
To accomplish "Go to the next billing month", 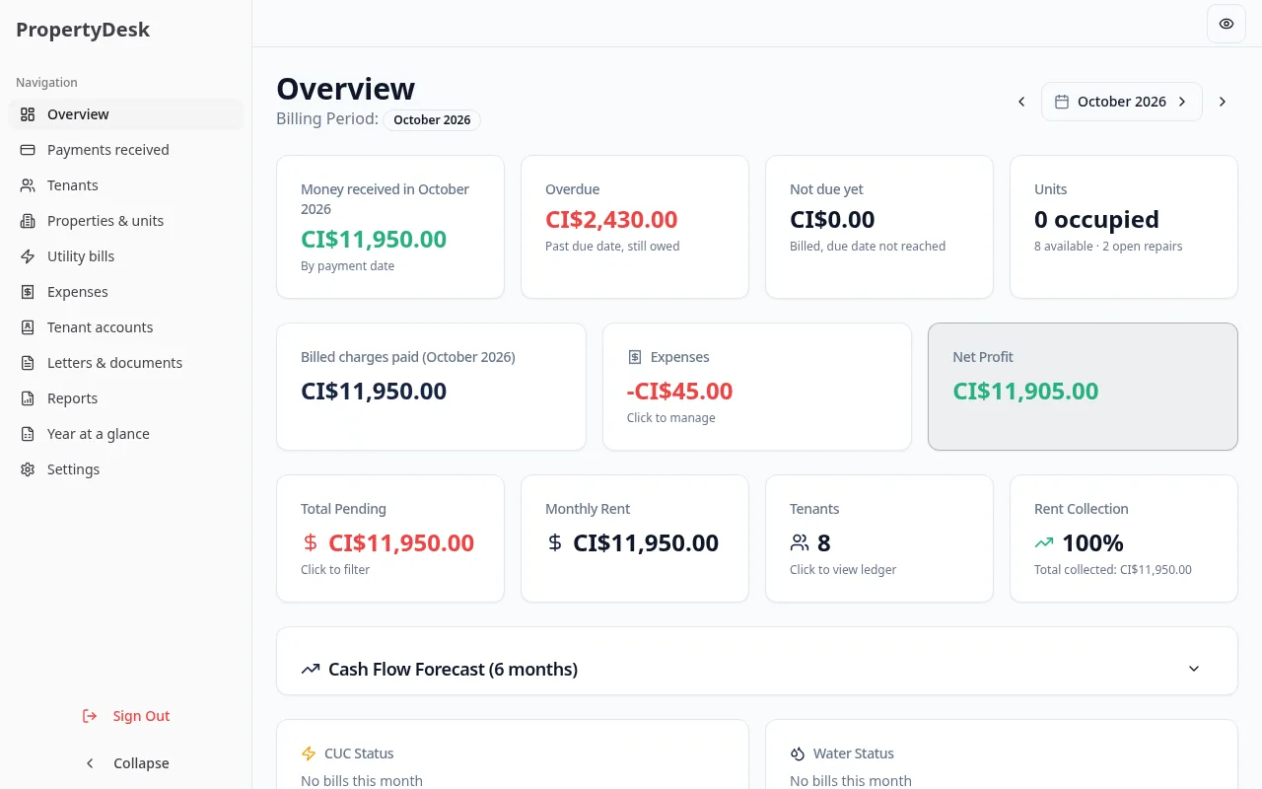I will (x=1223, y=102).
